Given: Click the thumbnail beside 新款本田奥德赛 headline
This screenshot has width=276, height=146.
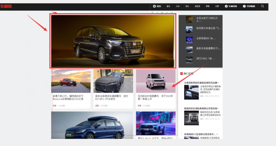Looking at the screenshot, I should click(189, 50).
